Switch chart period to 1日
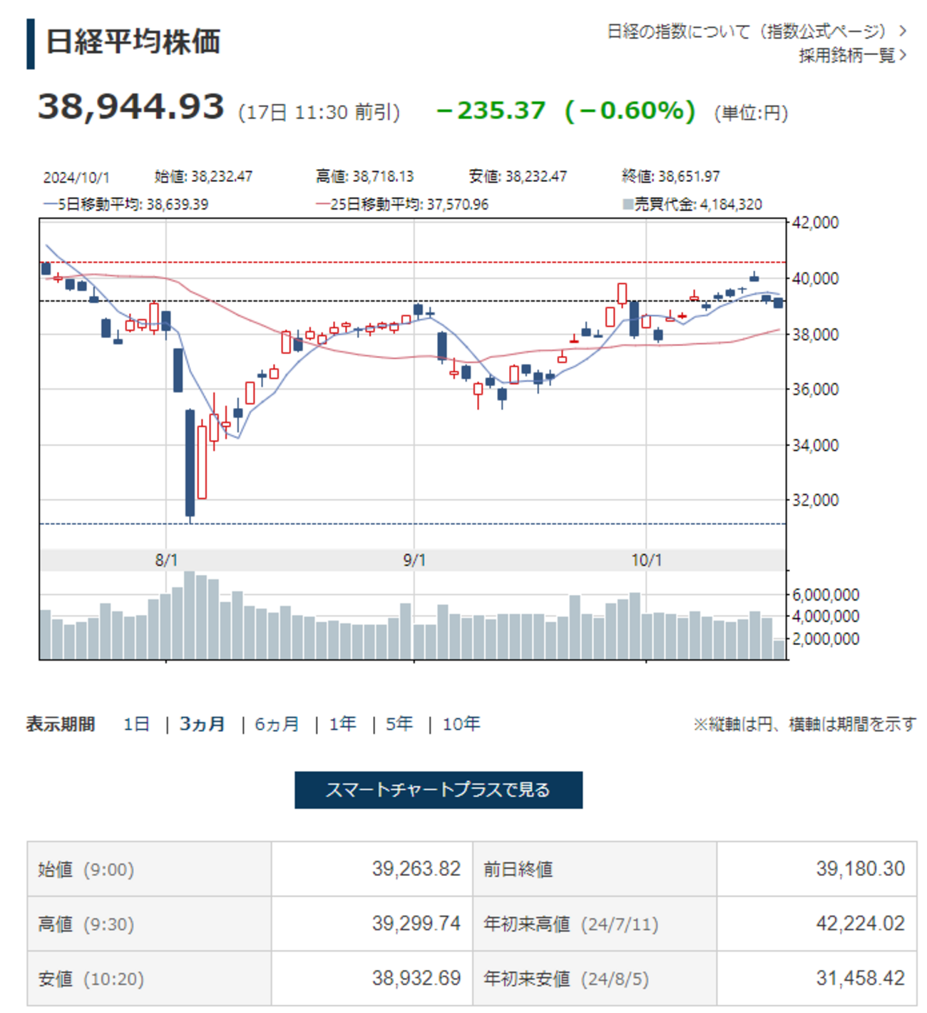 [136, 724]
